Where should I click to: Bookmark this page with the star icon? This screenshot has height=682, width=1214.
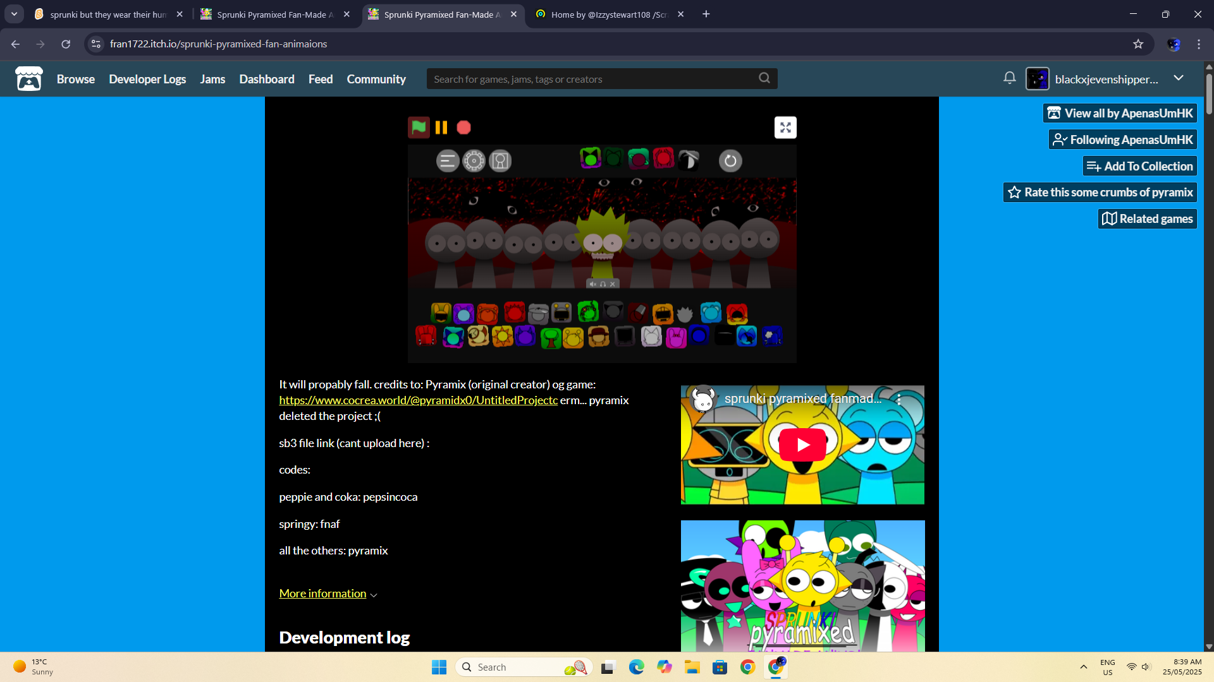(1138, 44)
